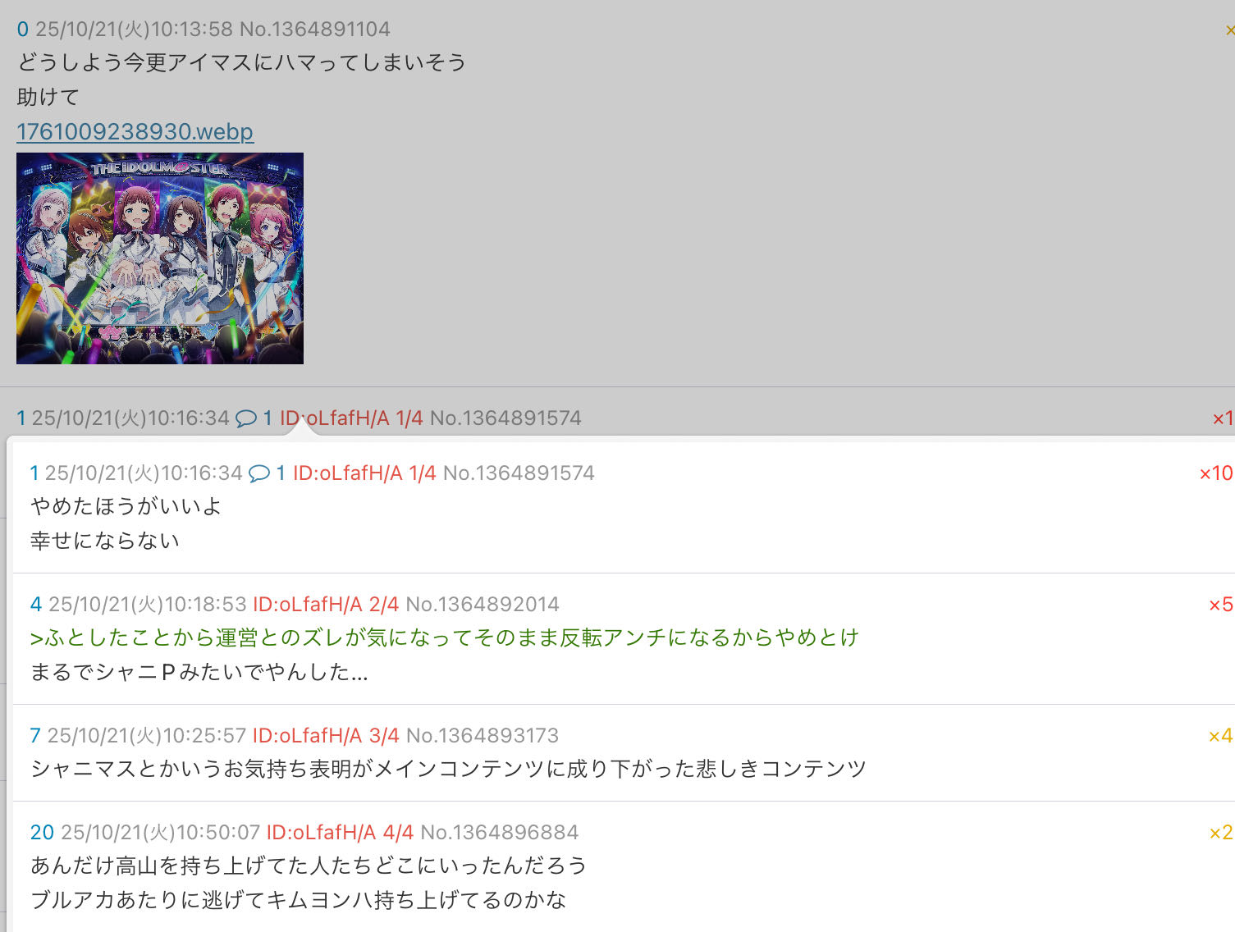Click the reply bubble icon in popup post 1
The height and width of the screenshot is (932, 1235).
259,473
